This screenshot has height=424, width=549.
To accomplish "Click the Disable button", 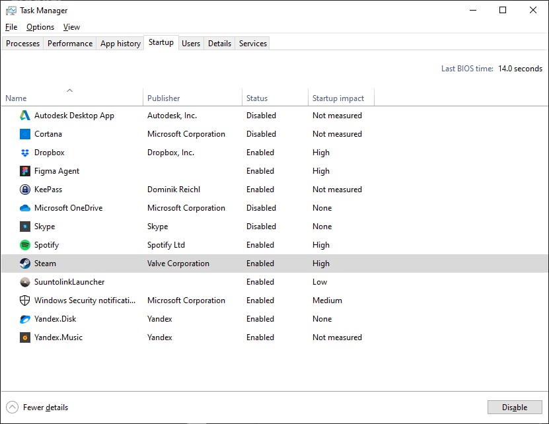I will (515, 407).
